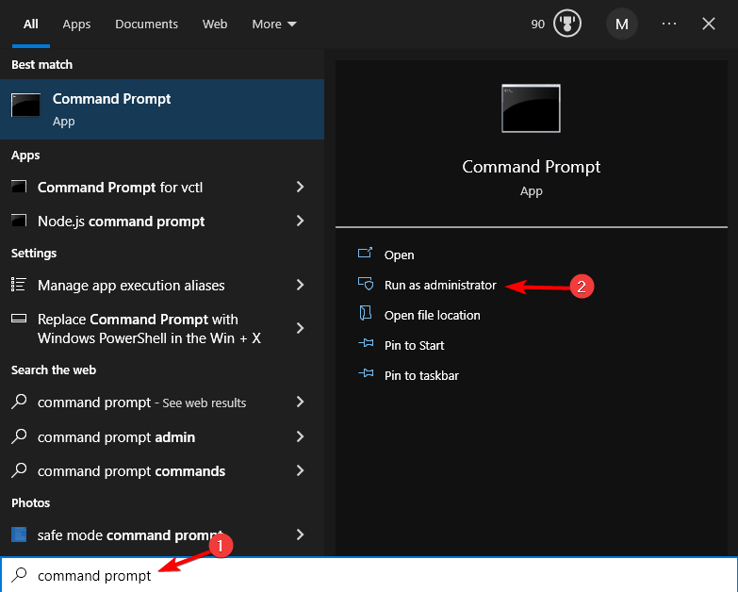Click the rewards medal icon
This screenshot has height=592, width=738.
pyautogui.click(x=566, y=24)
